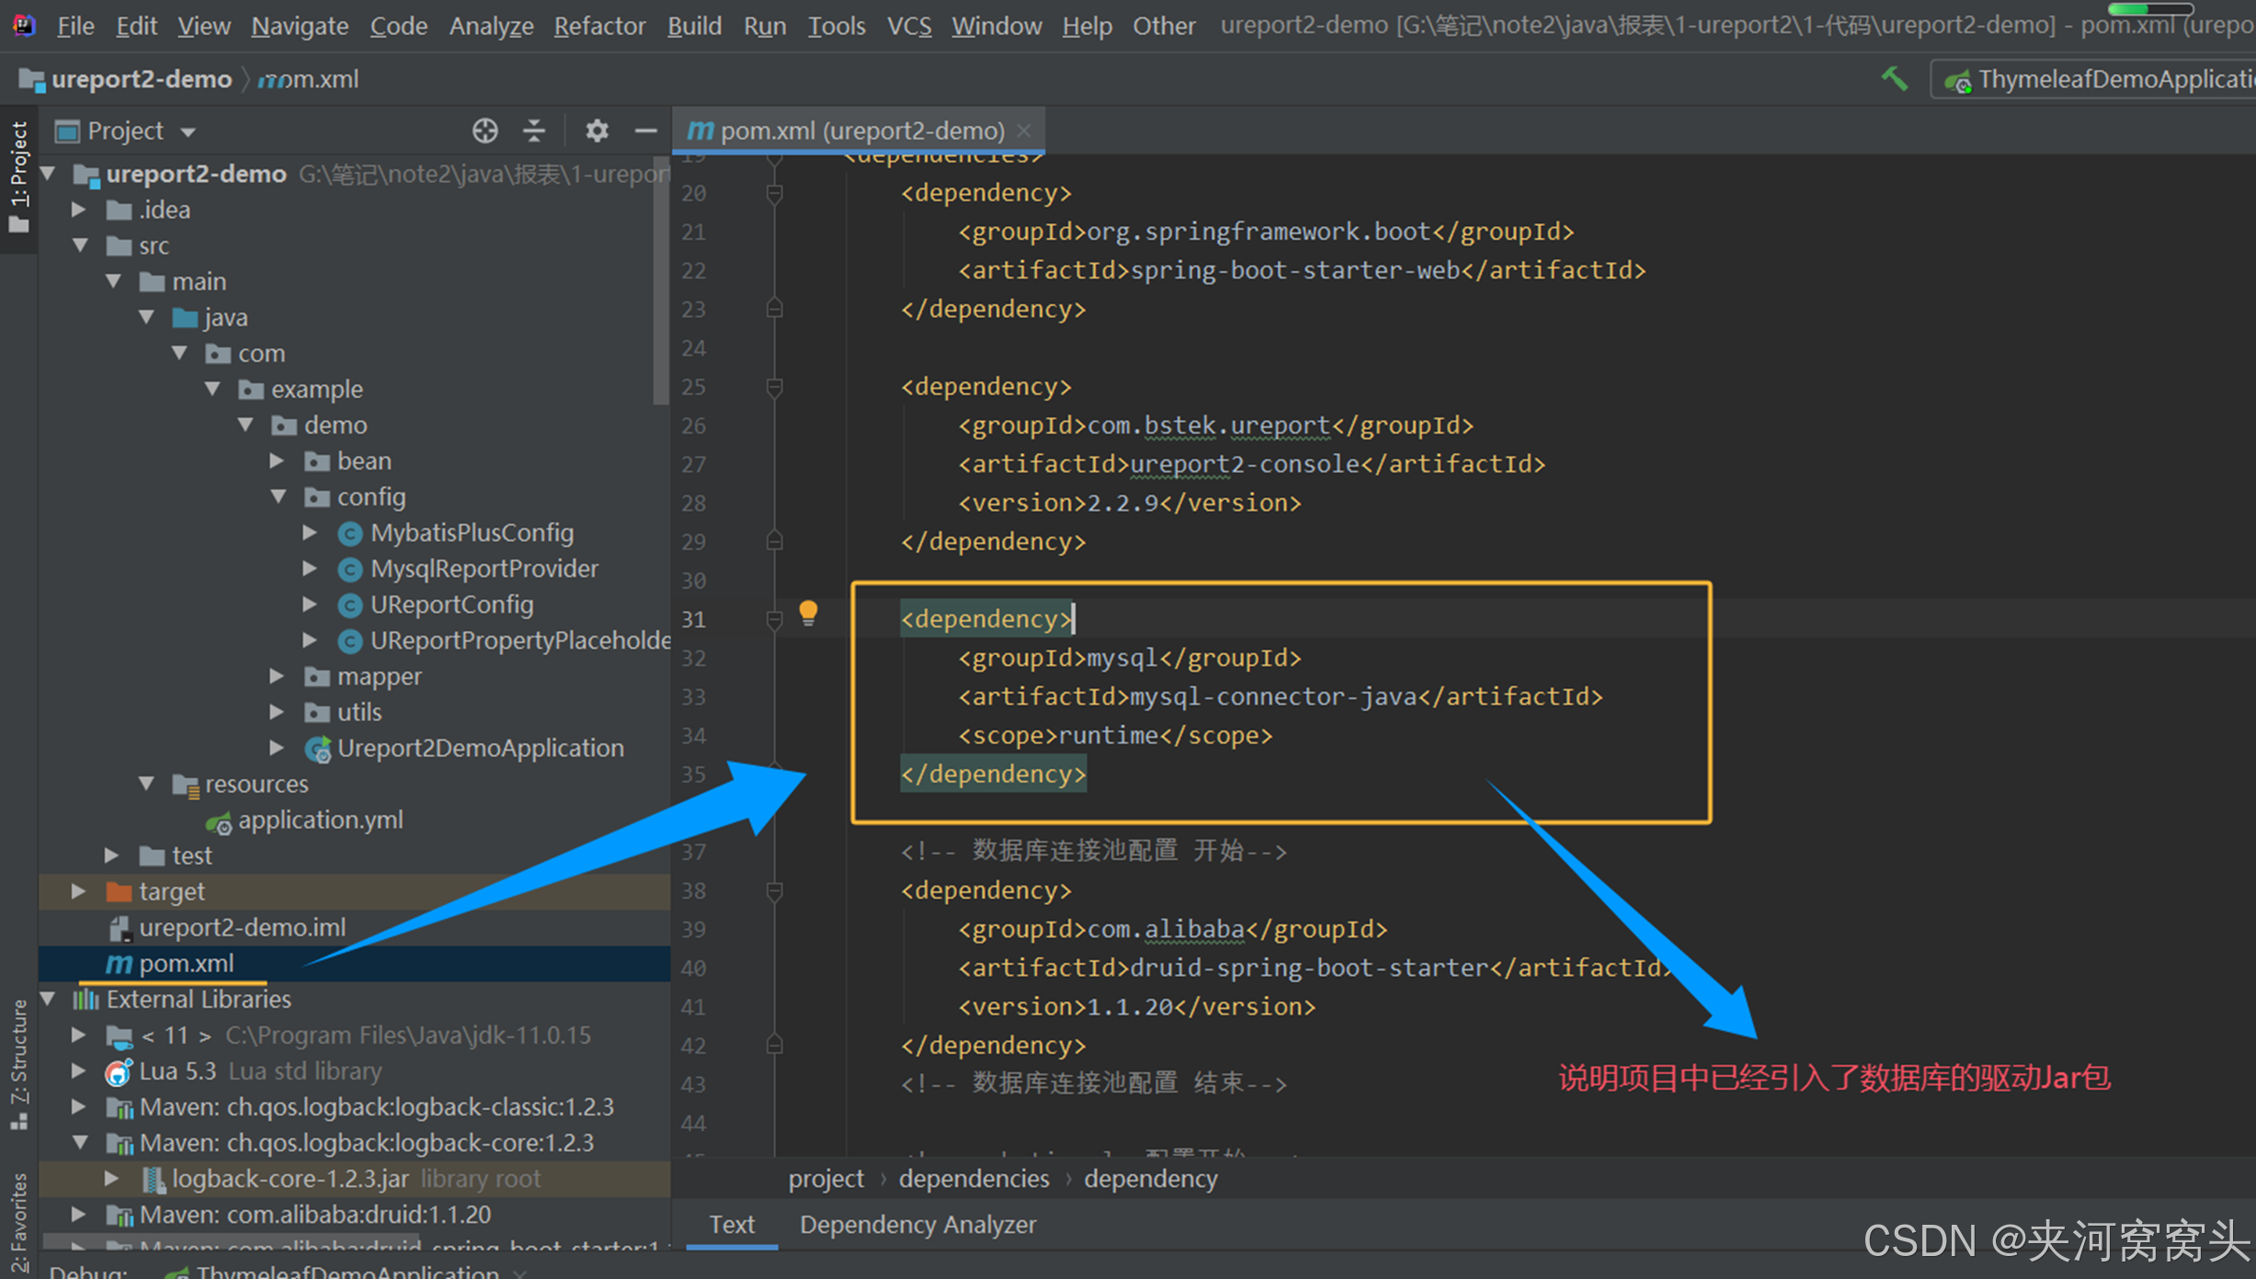Click dependencies in the breadcrumb bar
This screenshot has height=1279, width=2256.
coord(974,1179)
